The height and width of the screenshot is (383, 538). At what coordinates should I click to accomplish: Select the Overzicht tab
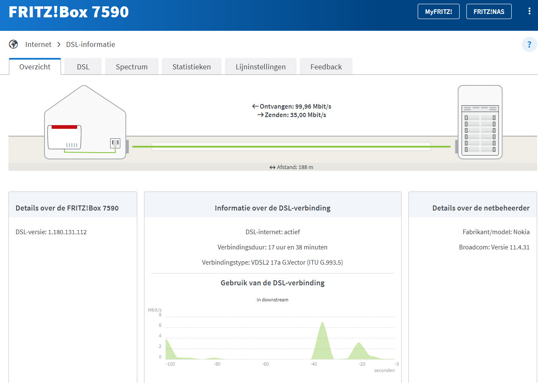(x=35, y=67)
